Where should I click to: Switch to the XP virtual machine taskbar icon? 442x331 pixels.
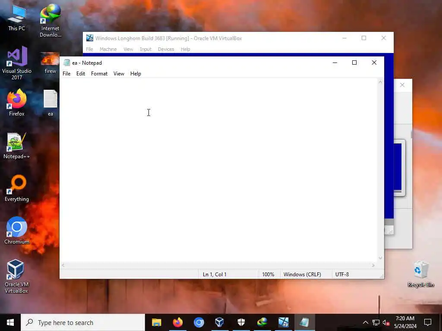283,322
